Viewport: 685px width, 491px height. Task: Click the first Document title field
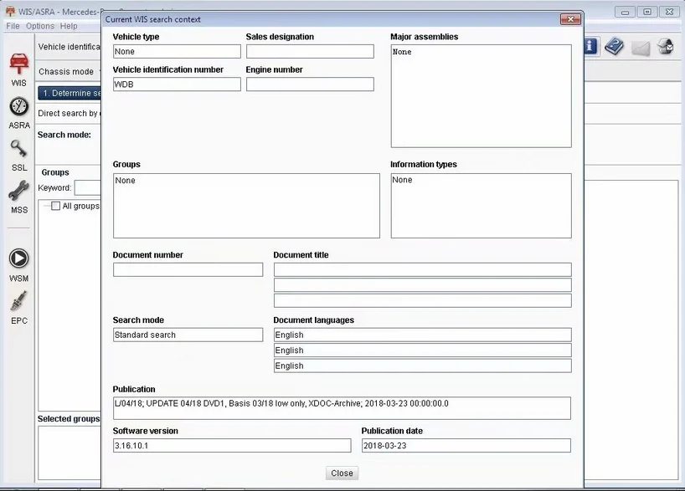[x=422, y=269]
